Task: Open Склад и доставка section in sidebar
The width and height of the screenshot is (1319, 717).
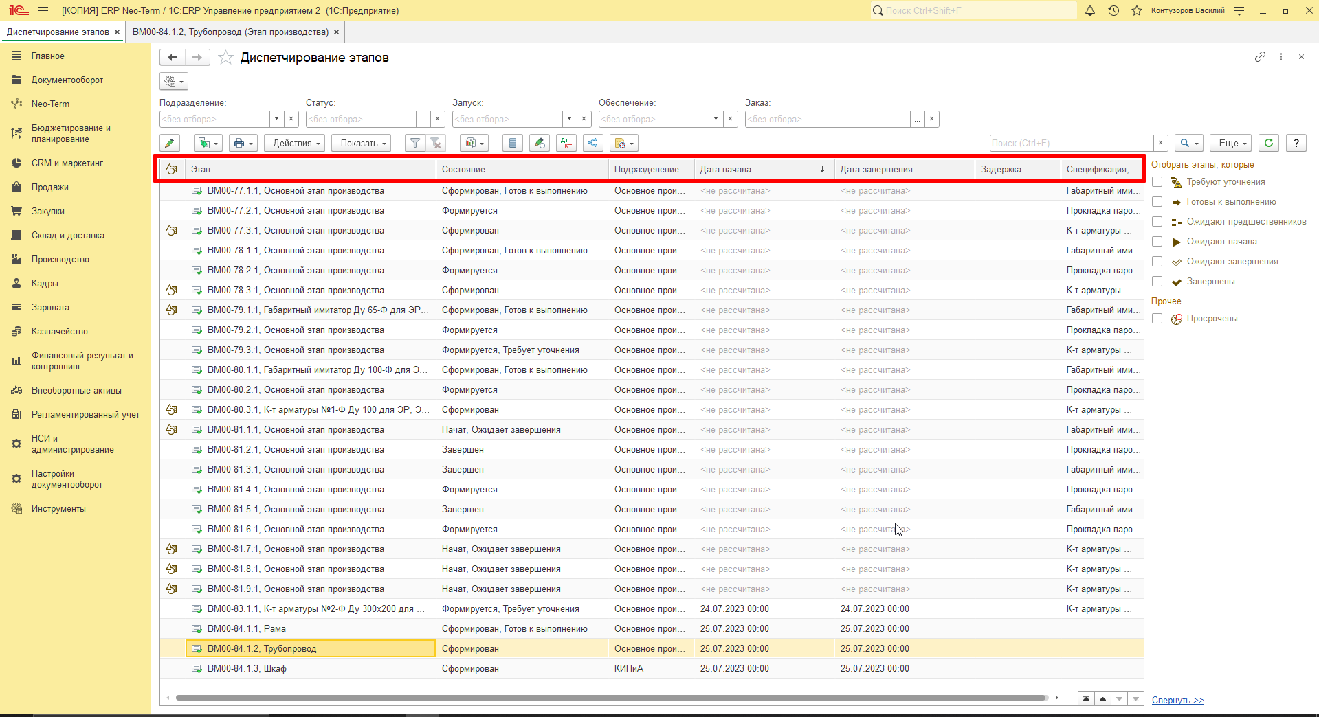Action: (x=68, y=236)
